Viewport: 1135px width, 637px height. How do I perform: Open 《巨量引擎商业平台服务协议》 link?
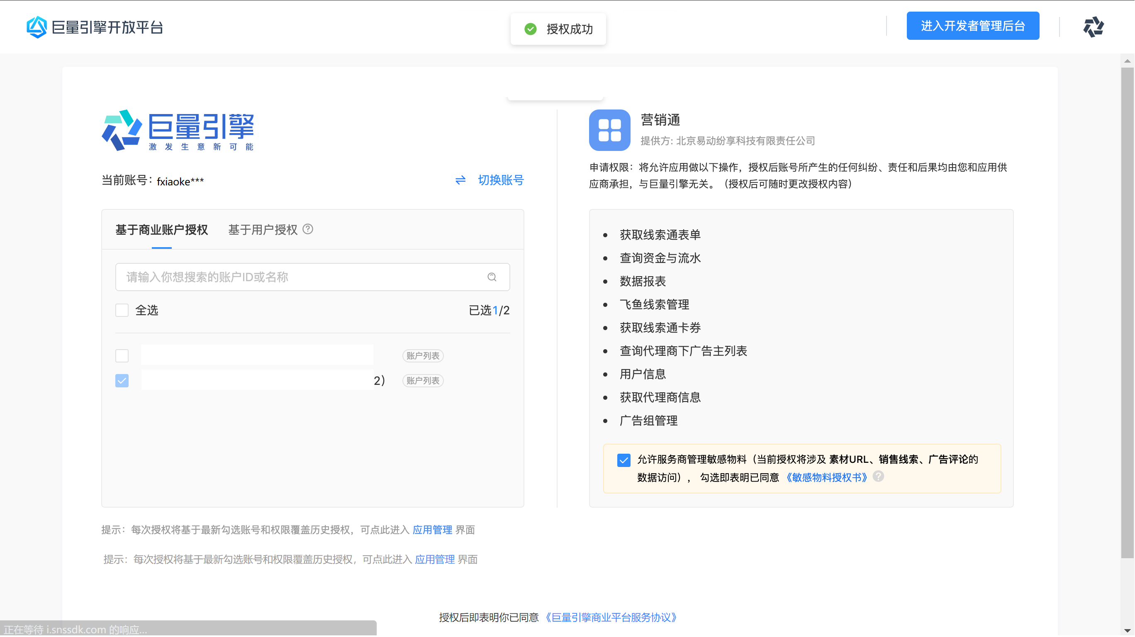coord(611,618)
